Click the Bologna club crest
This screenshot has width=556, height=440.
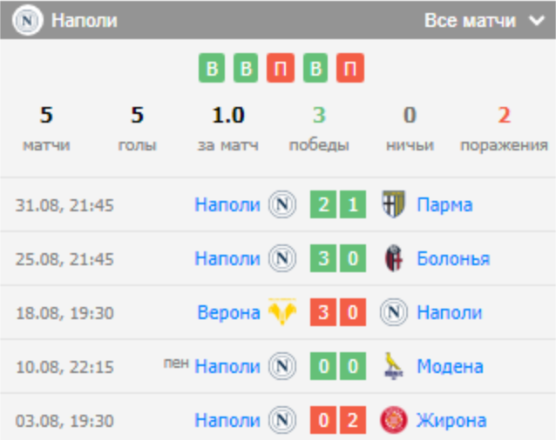coord(394,259)
